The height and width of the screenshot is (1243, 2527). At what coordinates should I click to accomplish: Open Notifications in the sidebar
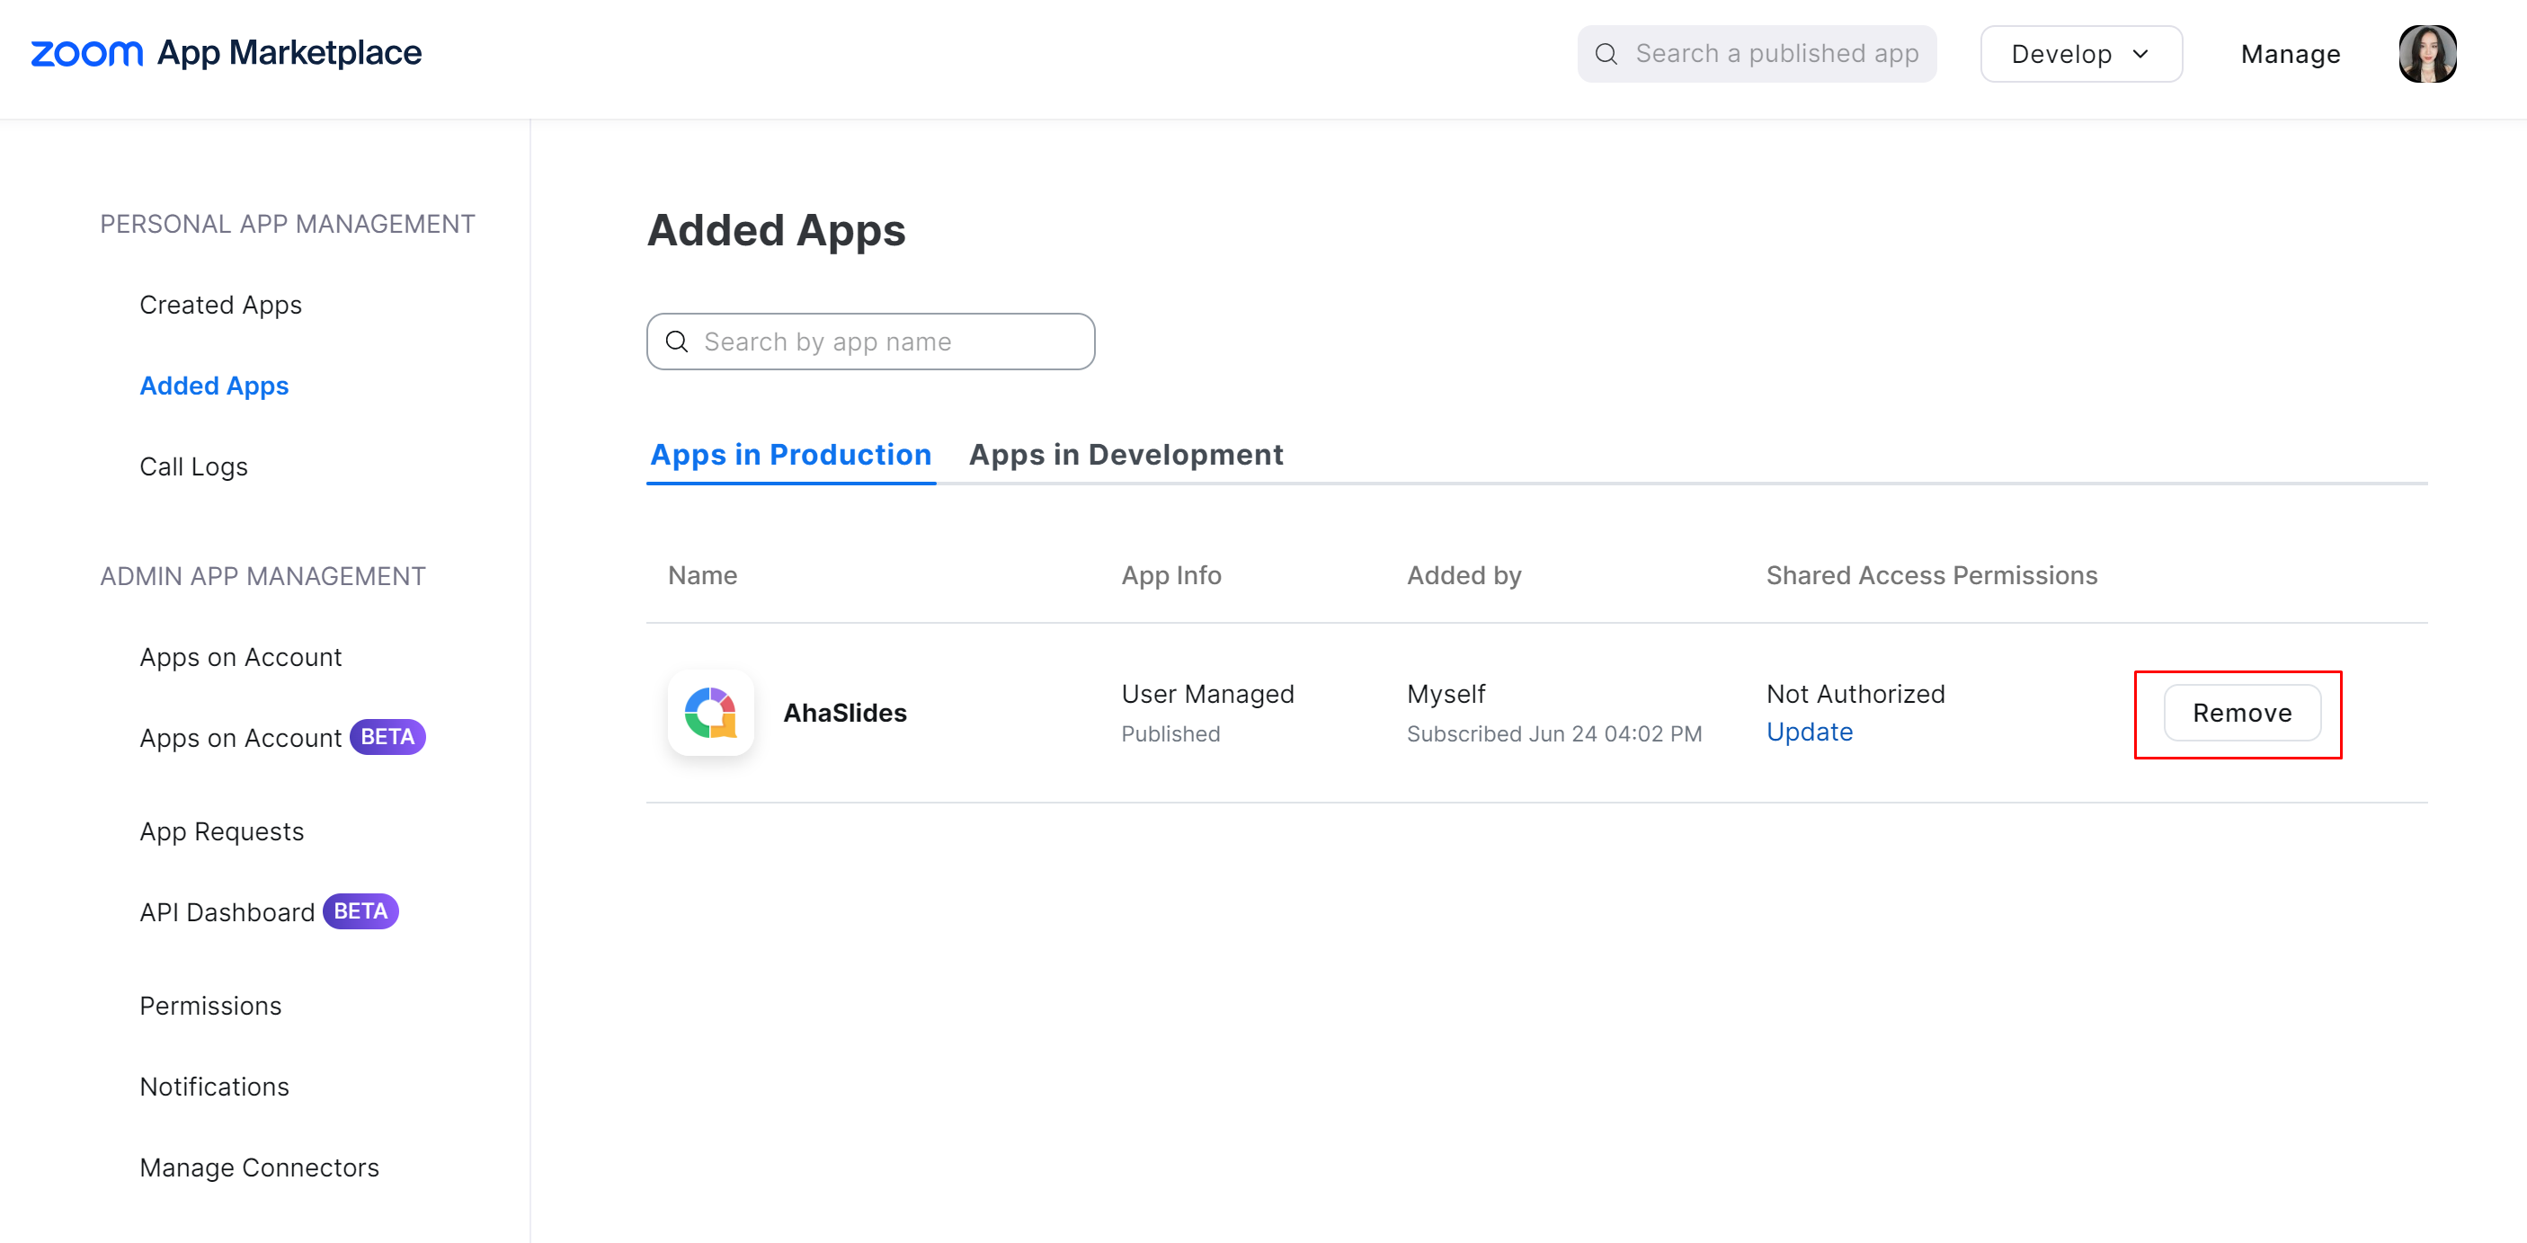tap(214, 1087)
